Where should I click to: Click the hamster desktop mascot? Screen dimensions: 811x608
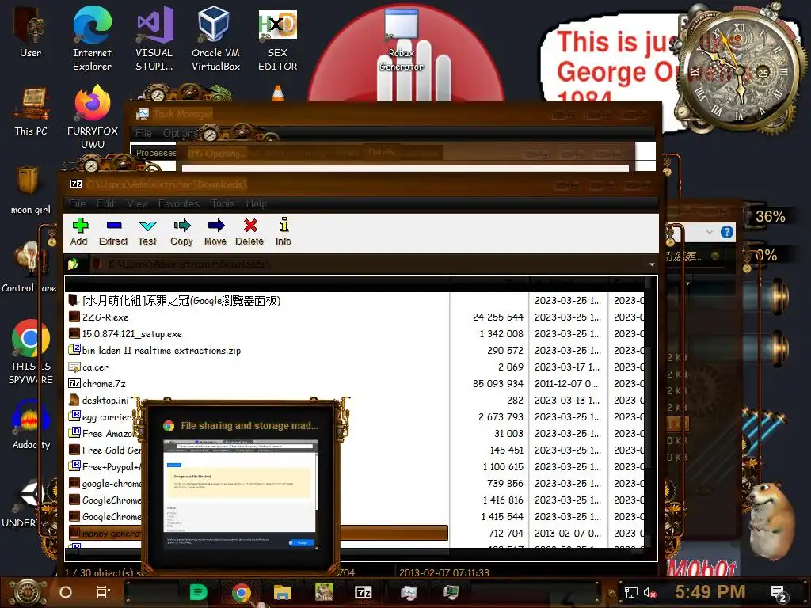[x=771, y=521]
